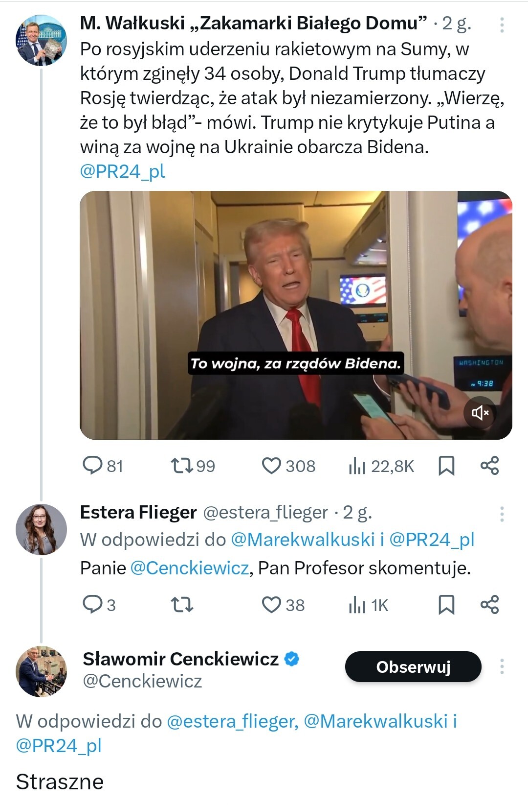
Task: Unmute the video sound
Action: [480, 413]
